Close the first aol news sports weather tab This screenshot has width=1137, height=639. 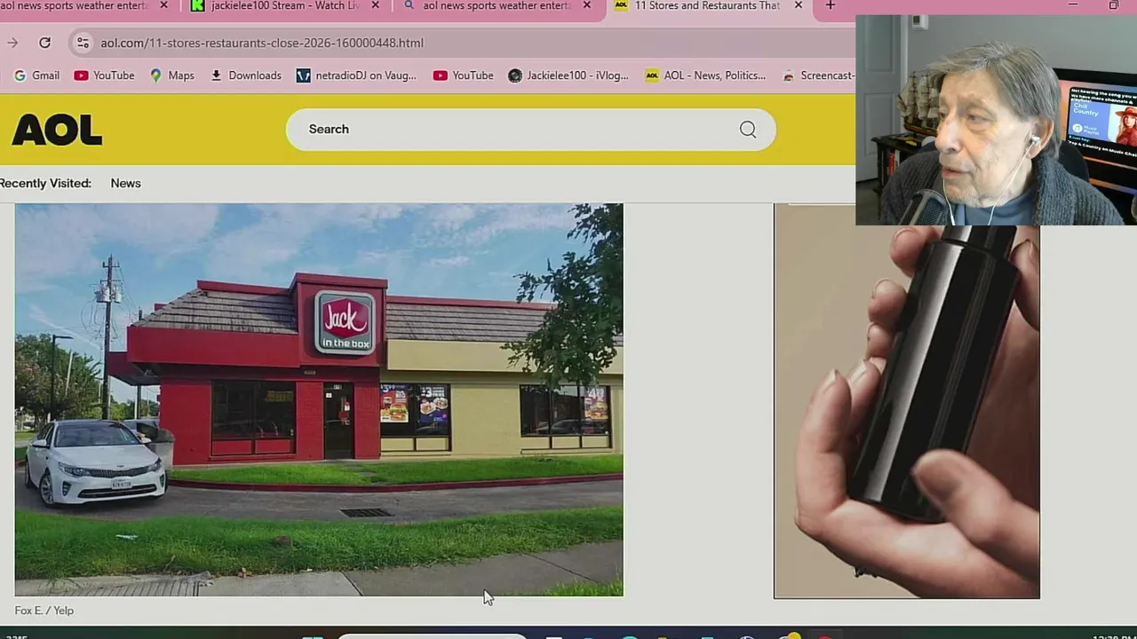point(163,5)
